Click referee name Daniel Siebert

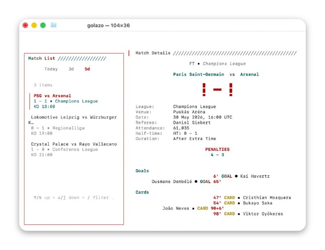(192, 123)
